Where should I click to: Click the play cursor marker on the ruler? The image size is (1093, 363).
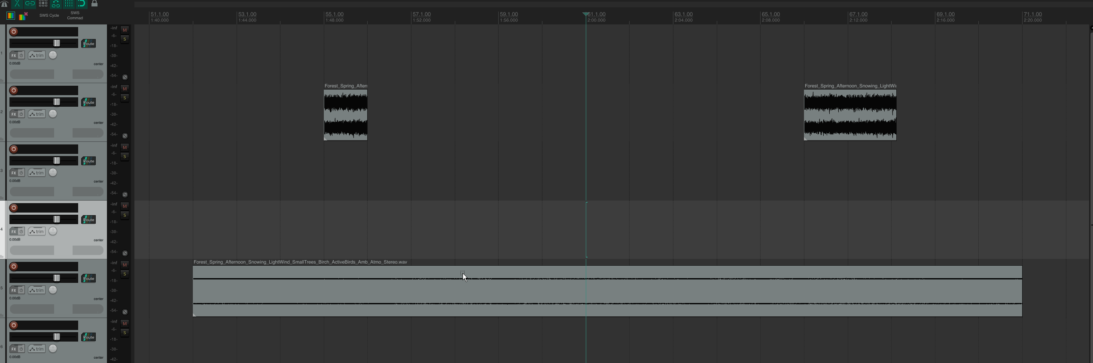point(585,15)
